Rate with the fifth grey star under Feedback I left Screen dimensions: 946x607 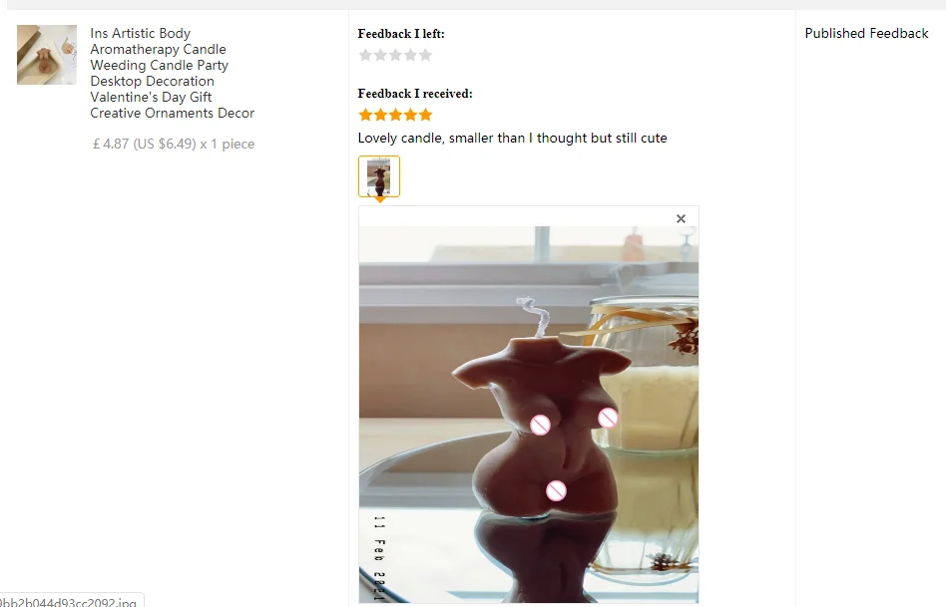pyautogui.click(x=425, y=56)
